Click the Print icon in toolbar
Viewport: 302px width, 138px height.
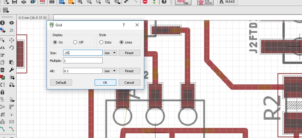24,2
